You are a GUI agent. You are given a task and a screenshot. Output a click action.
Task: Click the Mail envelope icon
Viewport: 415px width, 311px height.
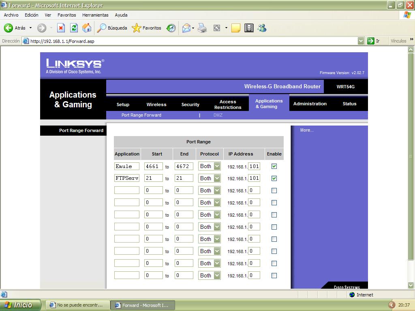tap(186, 28)
